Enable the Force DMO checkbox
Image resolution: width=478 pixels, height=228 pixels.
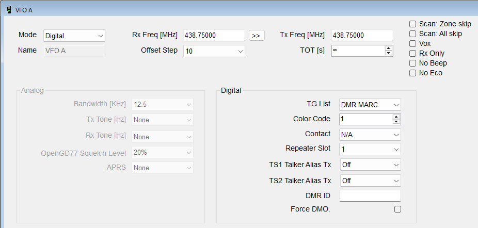point(397,209)
